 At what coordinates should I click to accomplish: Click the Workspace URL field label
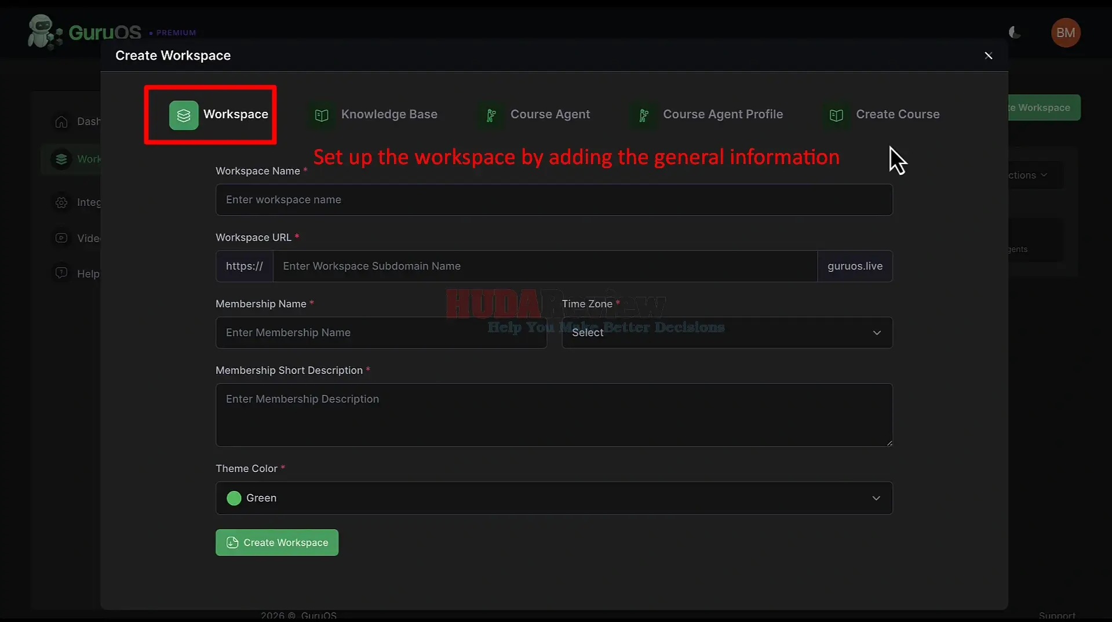click(x=253, y=238)
